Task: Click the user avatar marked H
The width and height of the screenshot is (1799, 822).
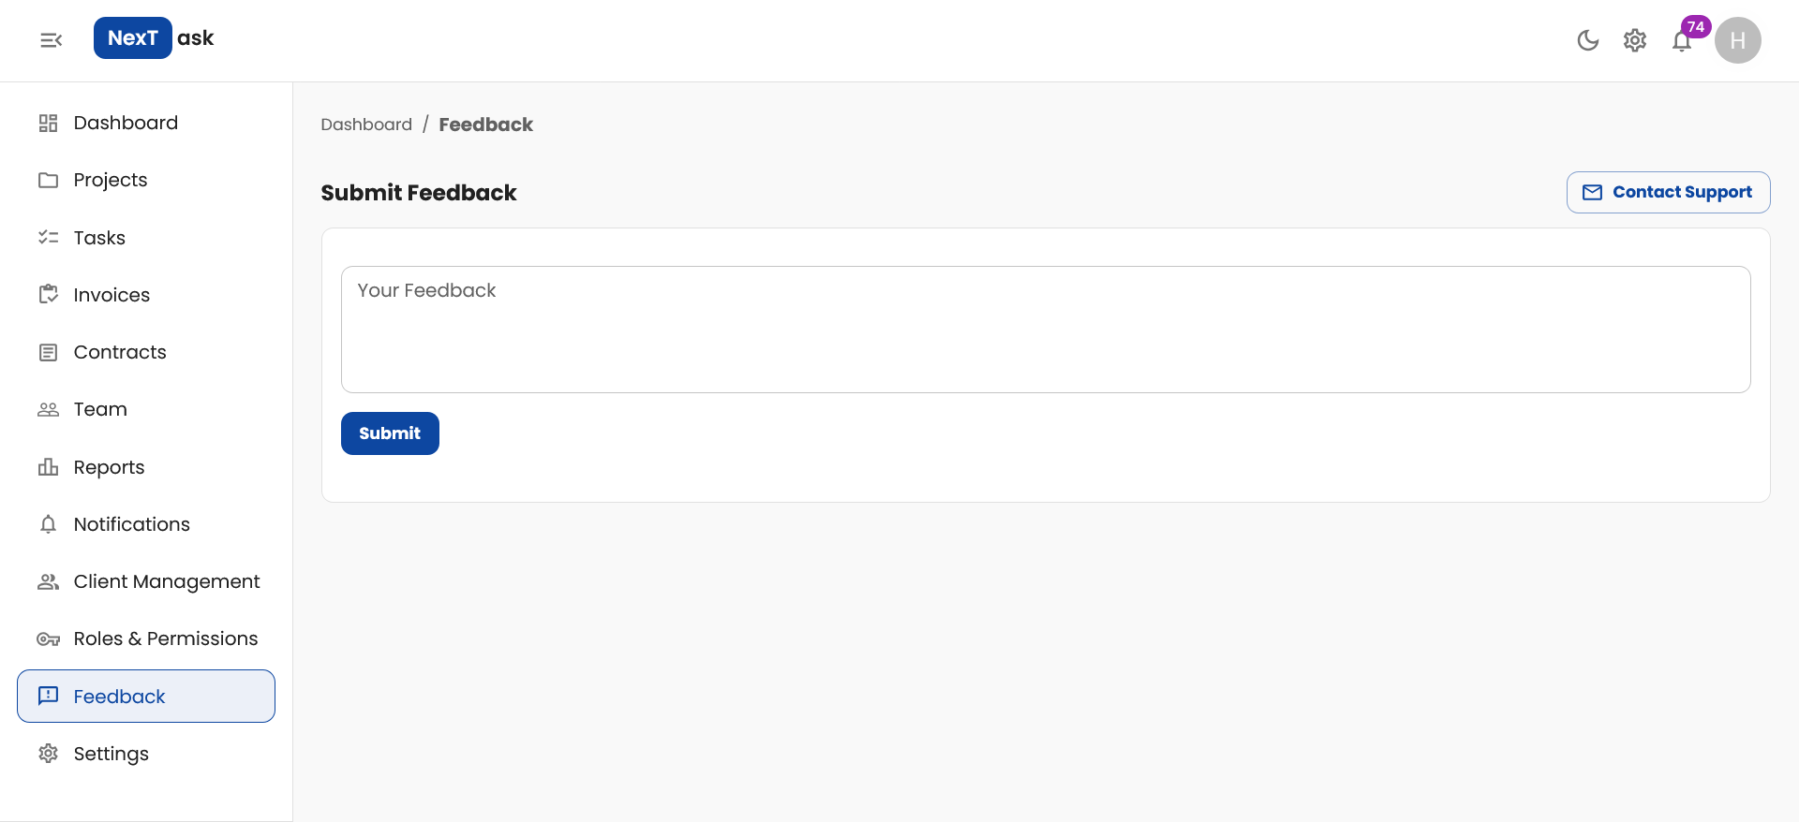Action: click(x=1737, y=40)
